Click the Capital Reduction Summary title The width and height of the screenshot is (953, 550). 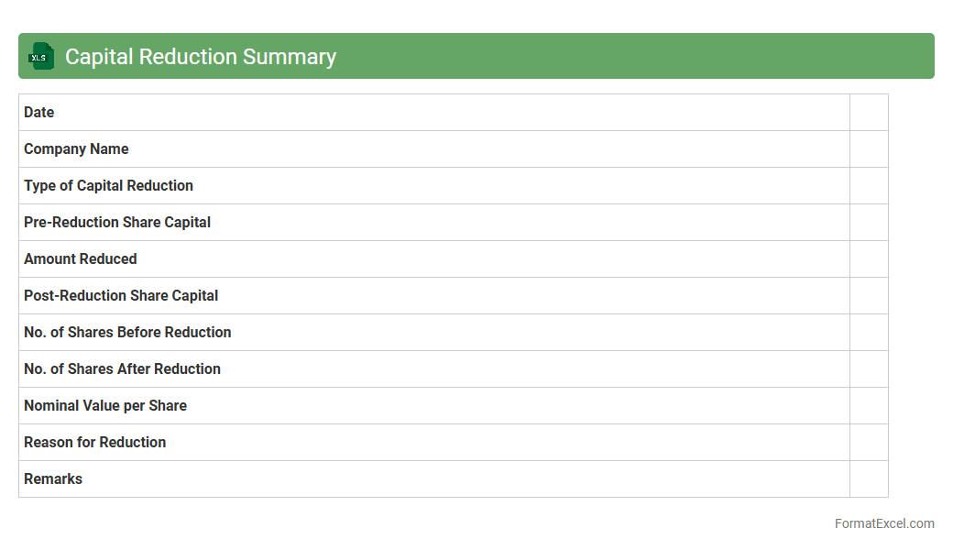click(x=200, y=57)
